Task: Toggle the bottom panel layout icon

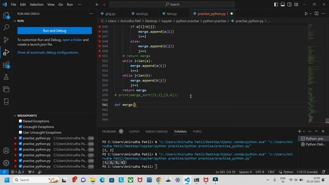Action: click(x=283, y=5)
